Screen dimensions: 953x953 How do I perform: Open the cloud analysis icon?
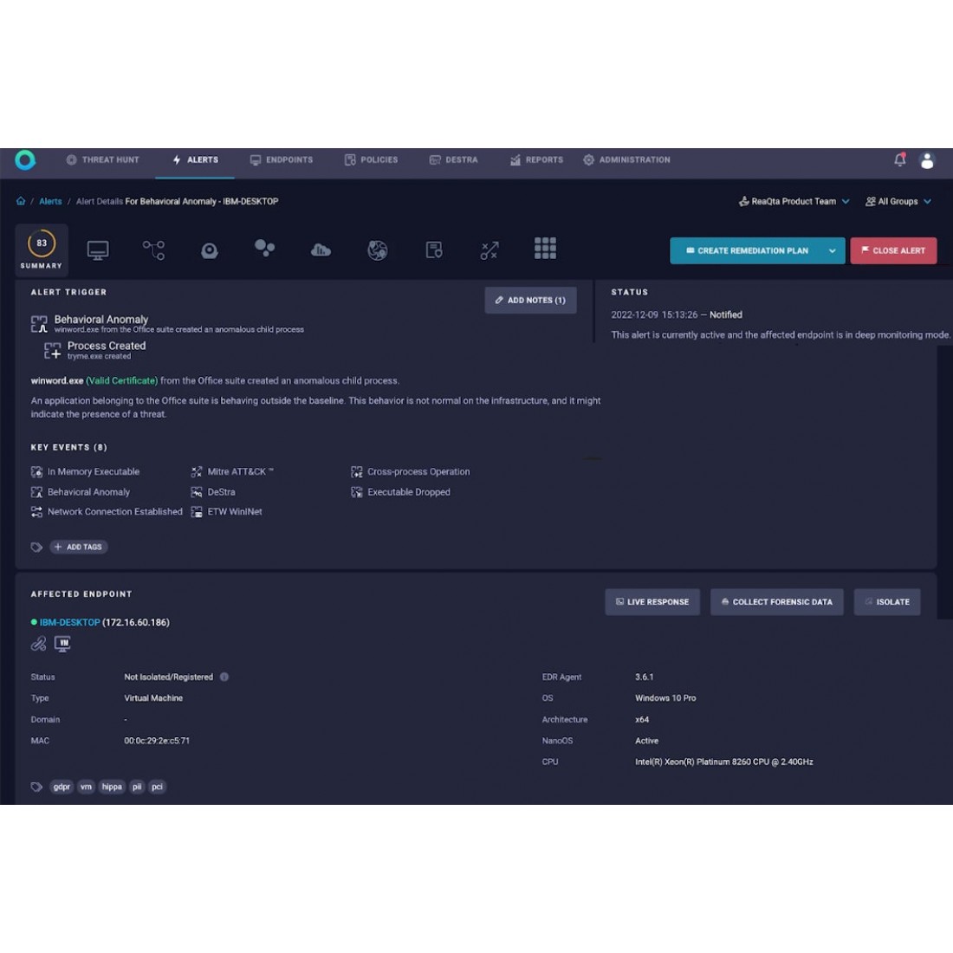(x=321, y=250)
